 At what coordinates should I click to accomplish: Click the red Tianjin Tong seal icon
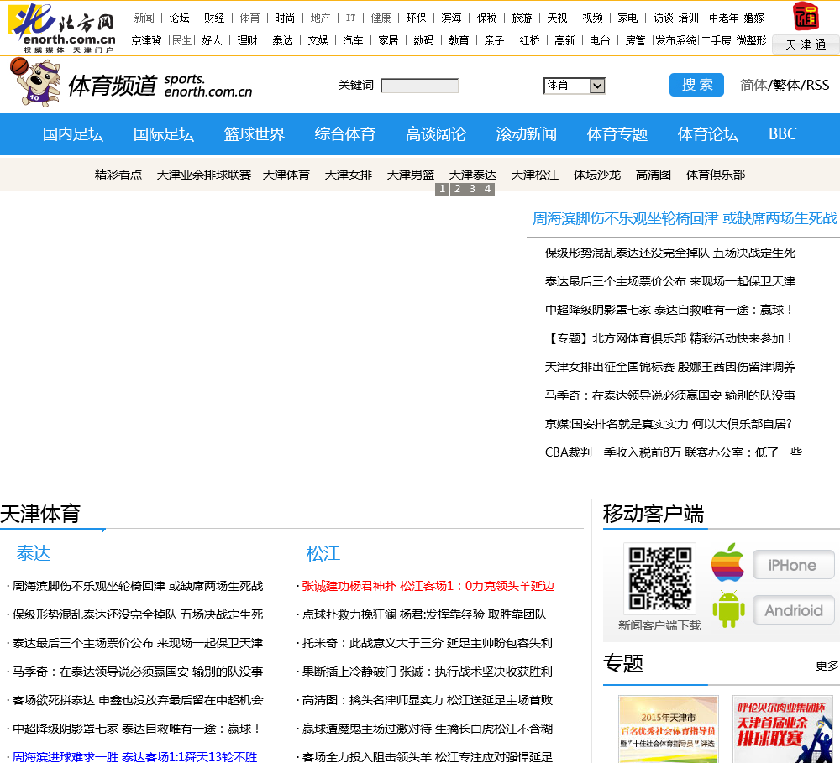click(x=806, y=16)
